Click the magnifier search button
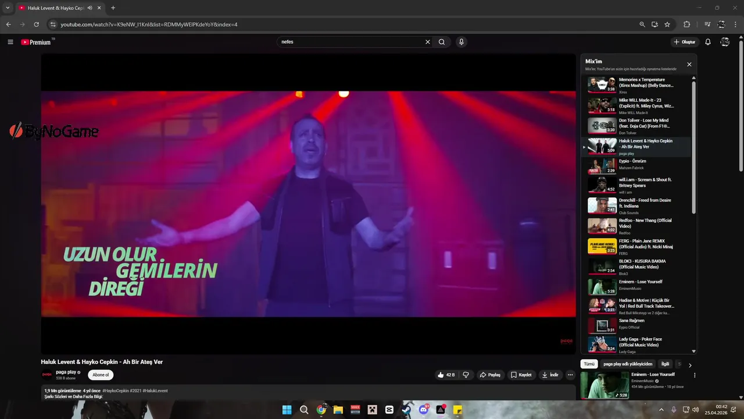 (x=442, y=42)
